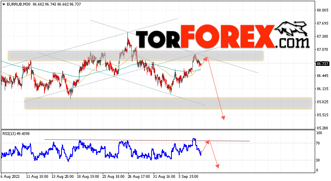Select the 85.515 price axis label
The height and width of the screenshot is (181, 331).
coord(322,115)
